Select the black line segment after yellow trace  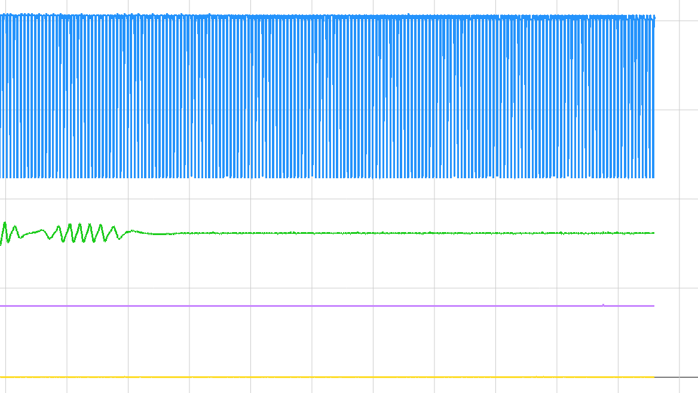676,377
